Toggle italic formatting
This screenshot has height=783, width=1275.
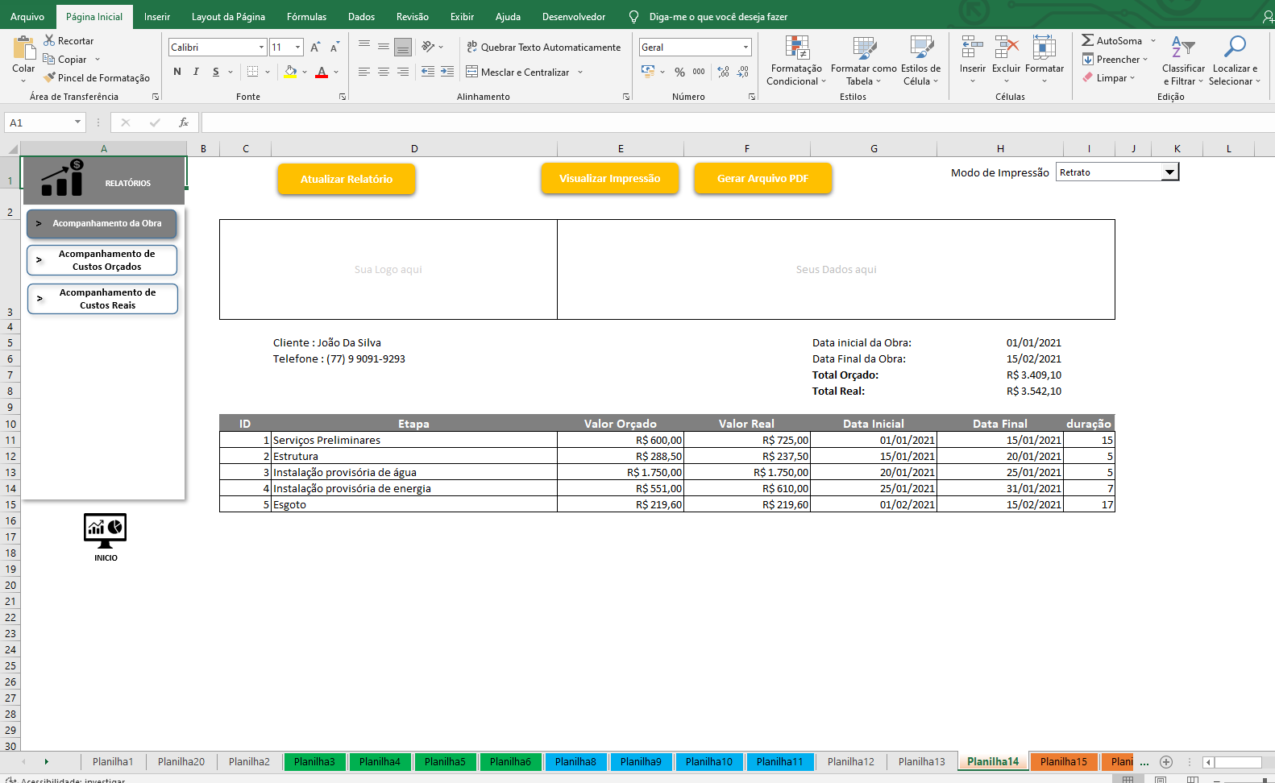coord(196,72)
